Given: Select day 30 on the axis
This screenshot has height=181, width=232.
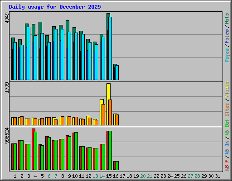Looking at the screenshot, I should tap(211, 176).
